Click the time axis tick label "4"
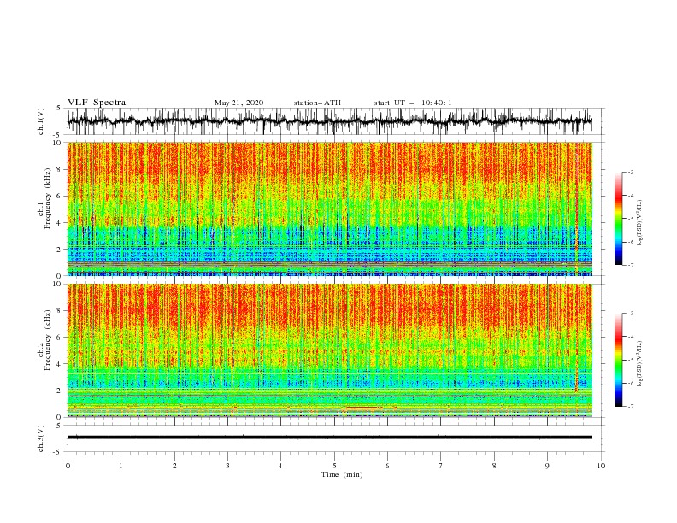 point(280,466)
